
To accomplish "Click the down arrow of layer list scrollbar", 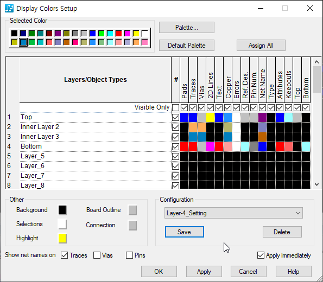I will (x=317, y=184).
